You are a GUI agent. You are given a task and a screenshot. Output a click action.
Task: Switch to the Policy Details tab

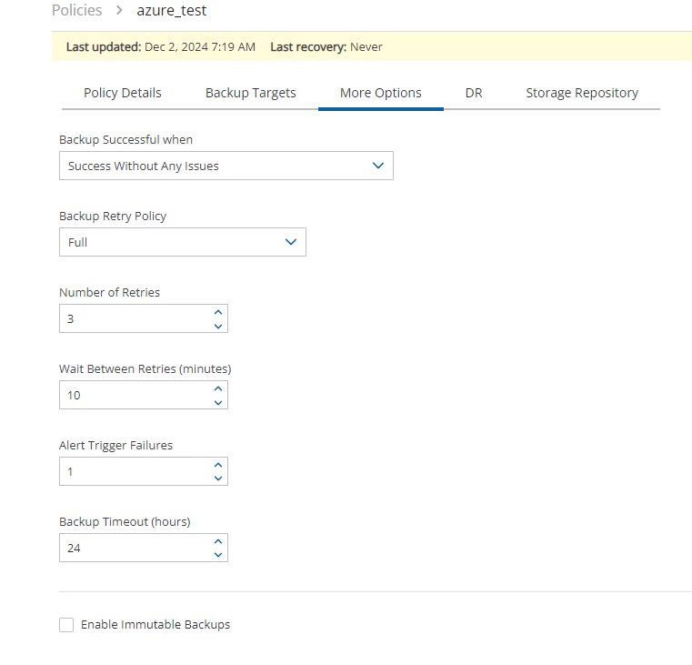coord(123,93)
